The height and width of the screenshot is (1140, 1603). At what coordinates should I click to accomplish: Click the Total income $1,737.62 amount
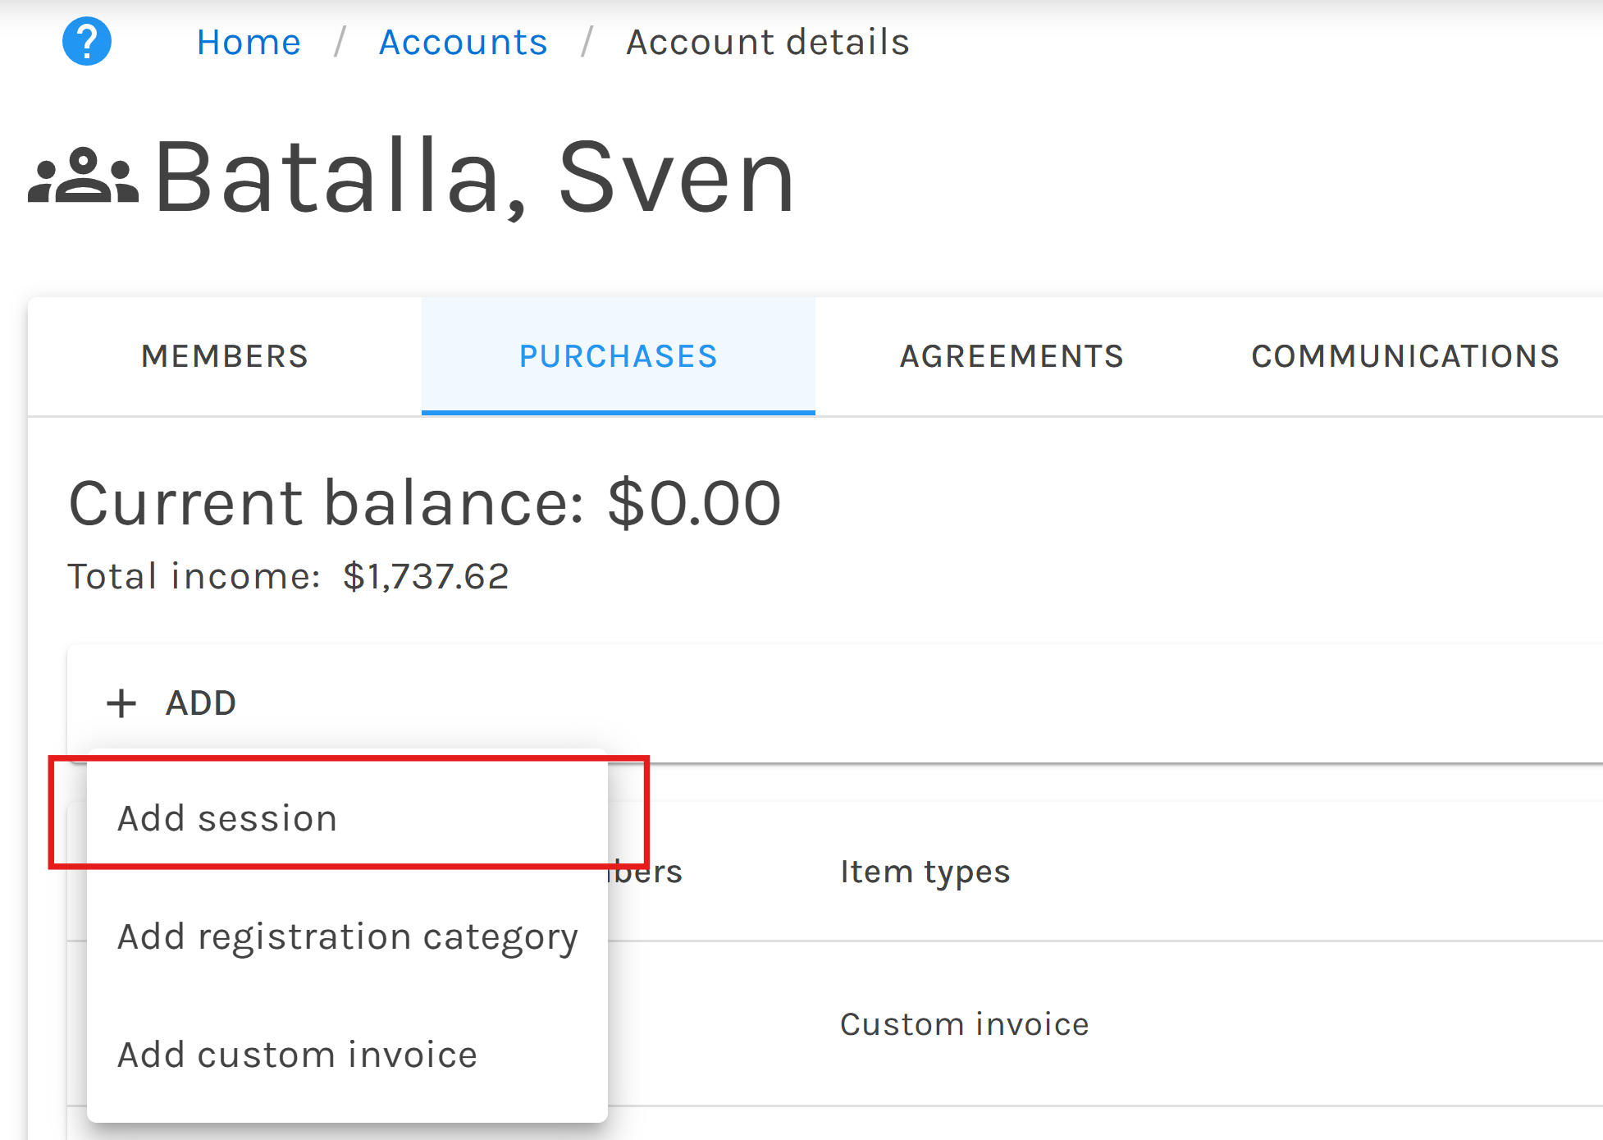tap(425, 576)
